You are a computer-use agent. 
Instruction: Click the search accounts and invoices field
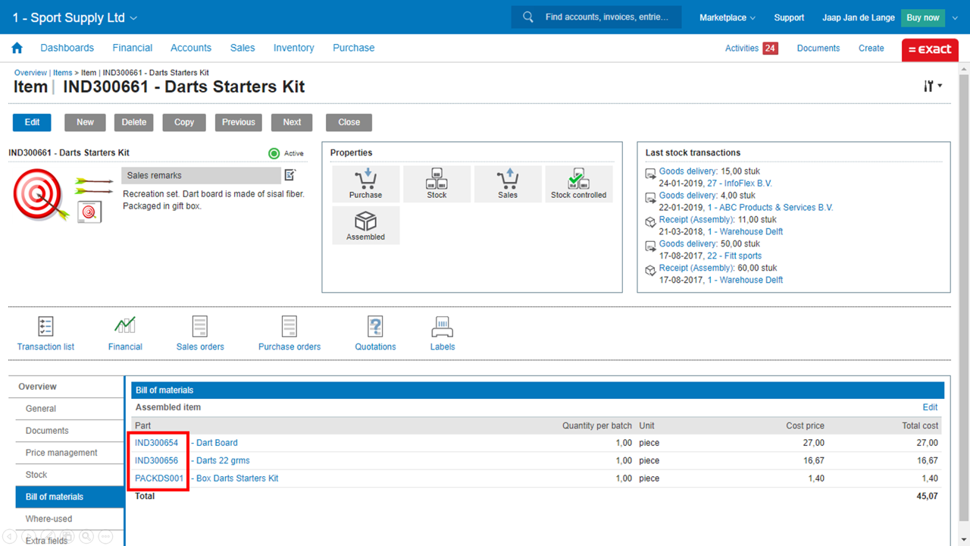606,17
